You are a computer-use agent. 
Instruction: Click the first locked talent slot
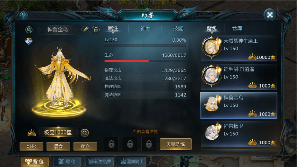point(111,144)
